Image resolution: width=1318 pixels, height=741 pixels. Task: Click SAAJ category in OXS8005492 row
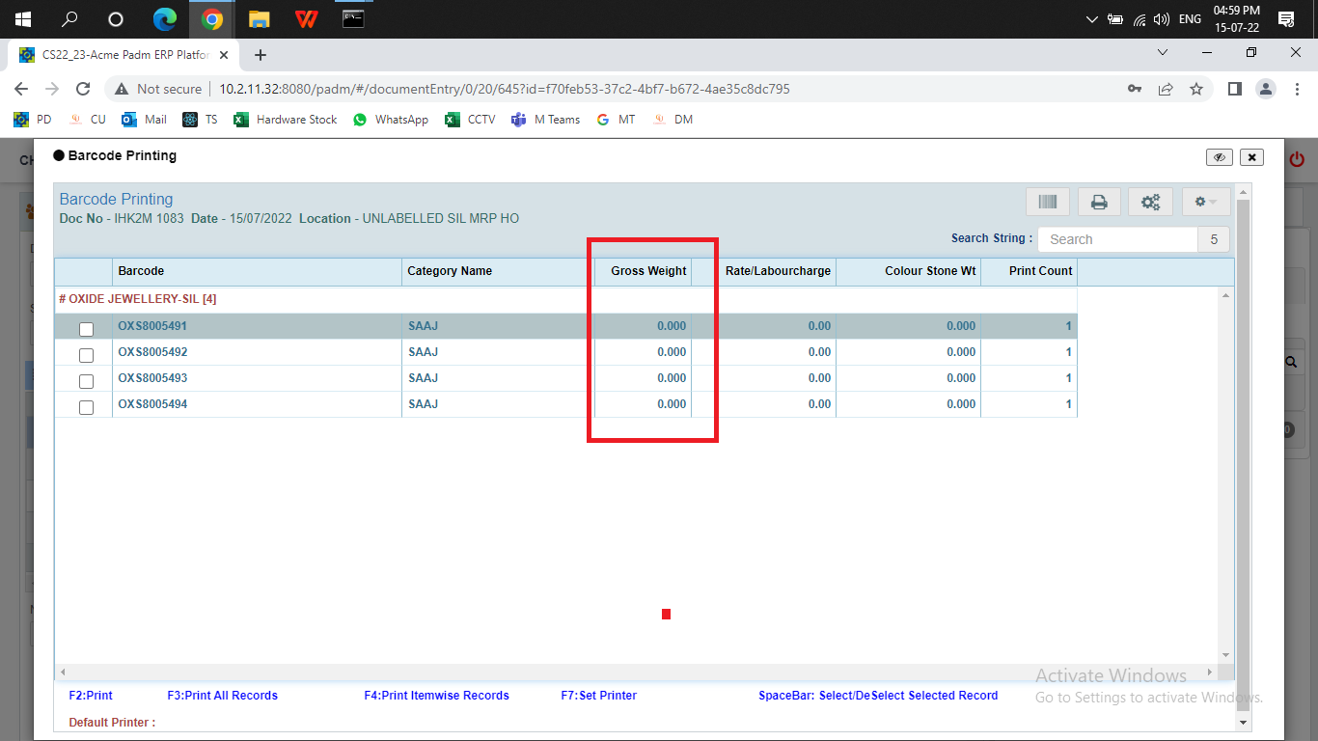(423, 352)
